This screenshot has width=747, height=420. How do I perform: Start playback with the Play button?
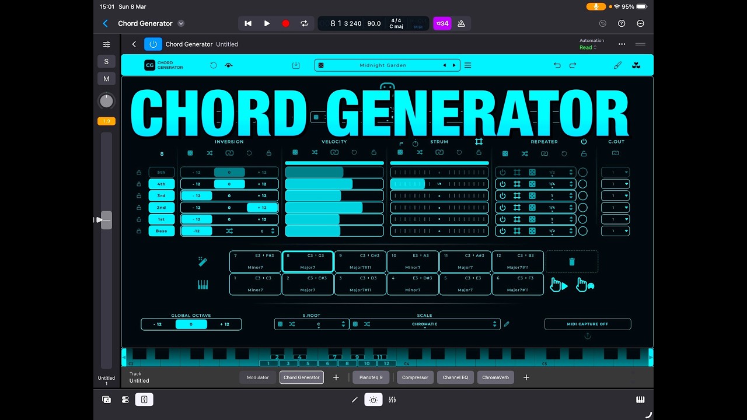267,23
